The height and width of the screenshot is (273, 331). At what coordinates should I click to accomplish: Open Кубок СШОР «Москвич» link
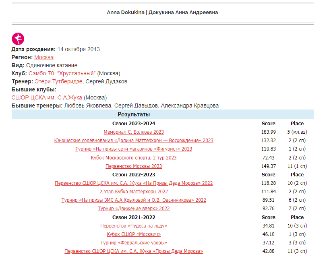(x=134, y=234)
